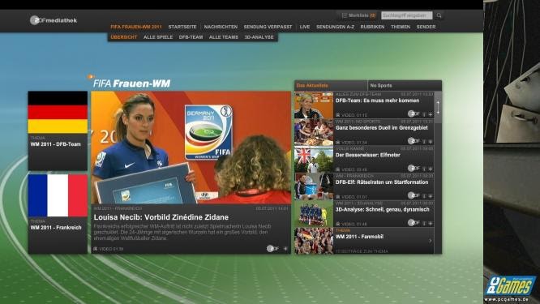540x304 pixels.
Task: Click info icon on '3D-Analyse' row
Action: point(424,223)
